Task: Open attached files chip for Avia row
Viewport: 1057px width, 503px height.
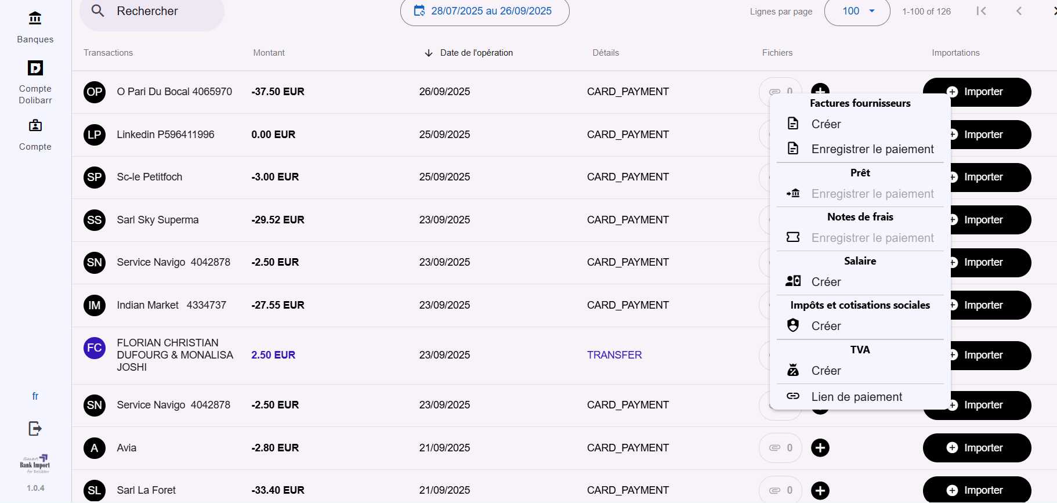Action: (x=780, y=448)
